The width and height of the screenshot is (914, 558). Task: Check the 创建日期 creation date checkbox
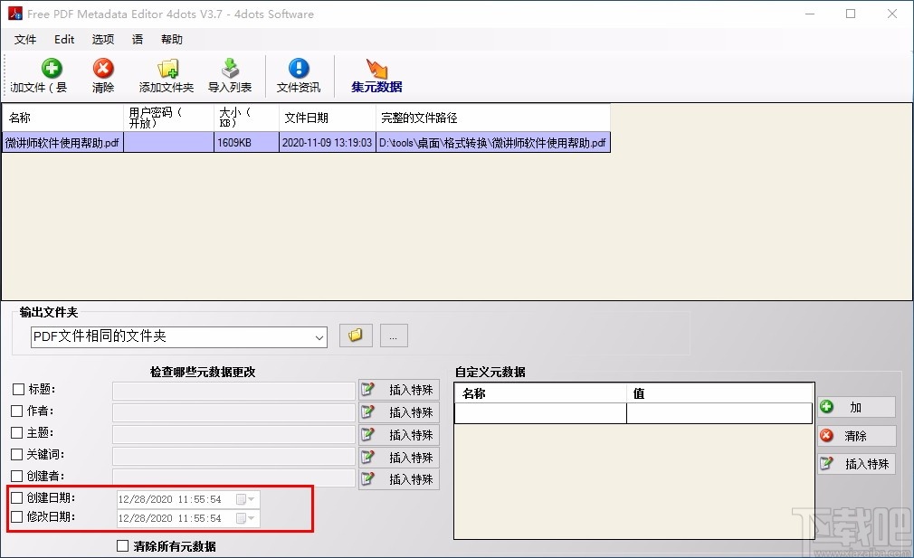pos(15,498)
